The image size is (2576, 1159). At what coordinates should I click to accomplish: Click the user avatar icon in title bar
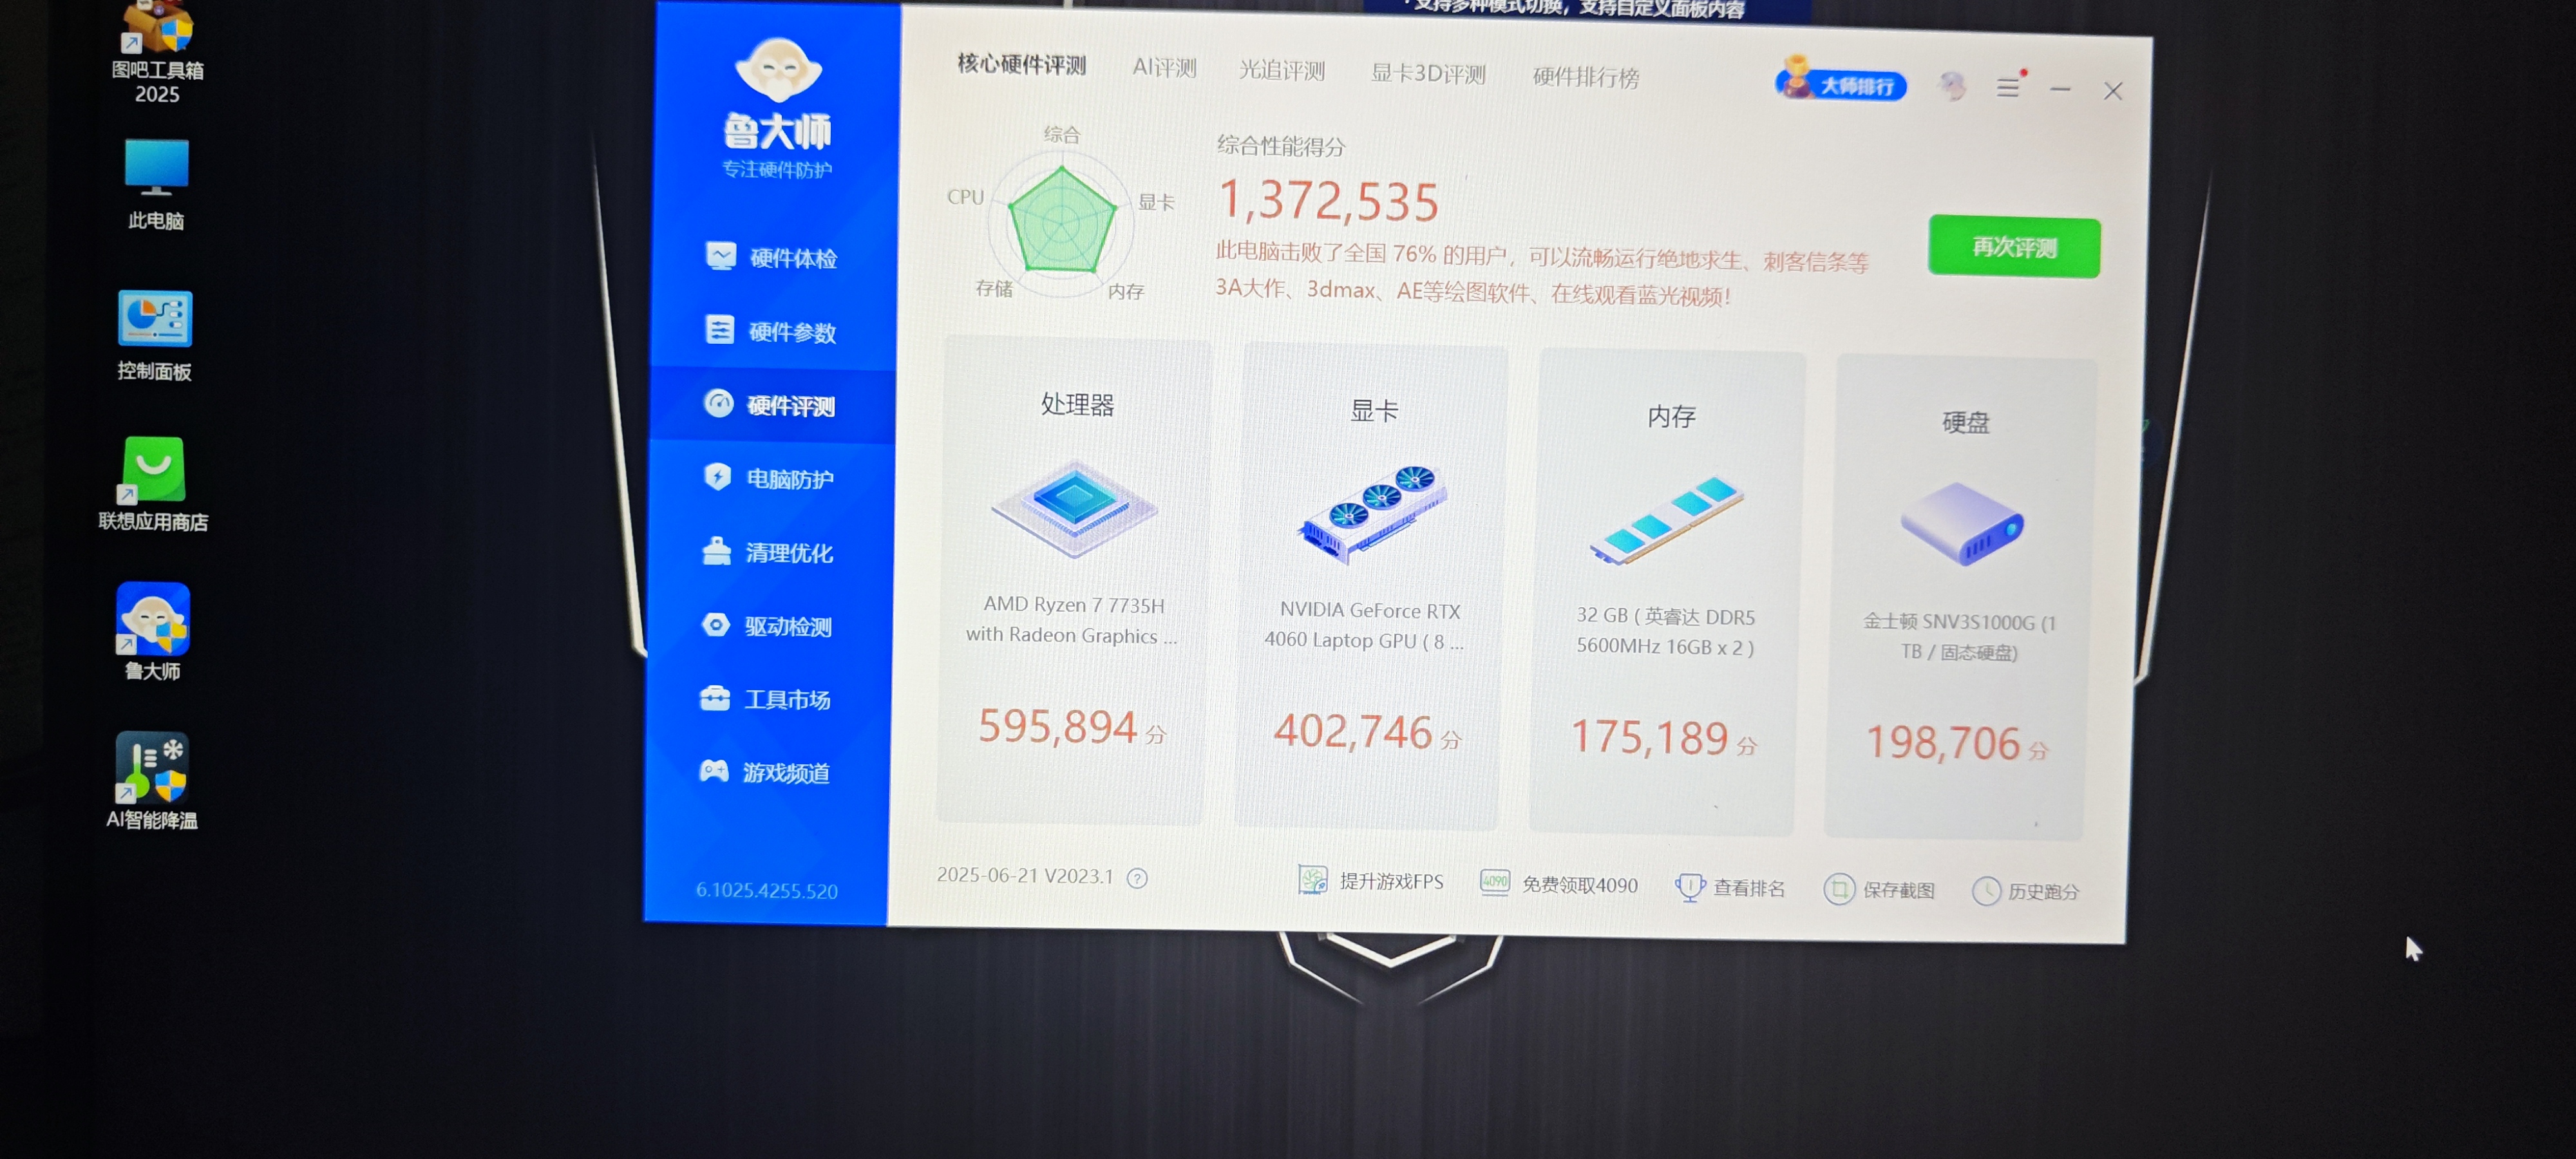(x=1951, y=87)
